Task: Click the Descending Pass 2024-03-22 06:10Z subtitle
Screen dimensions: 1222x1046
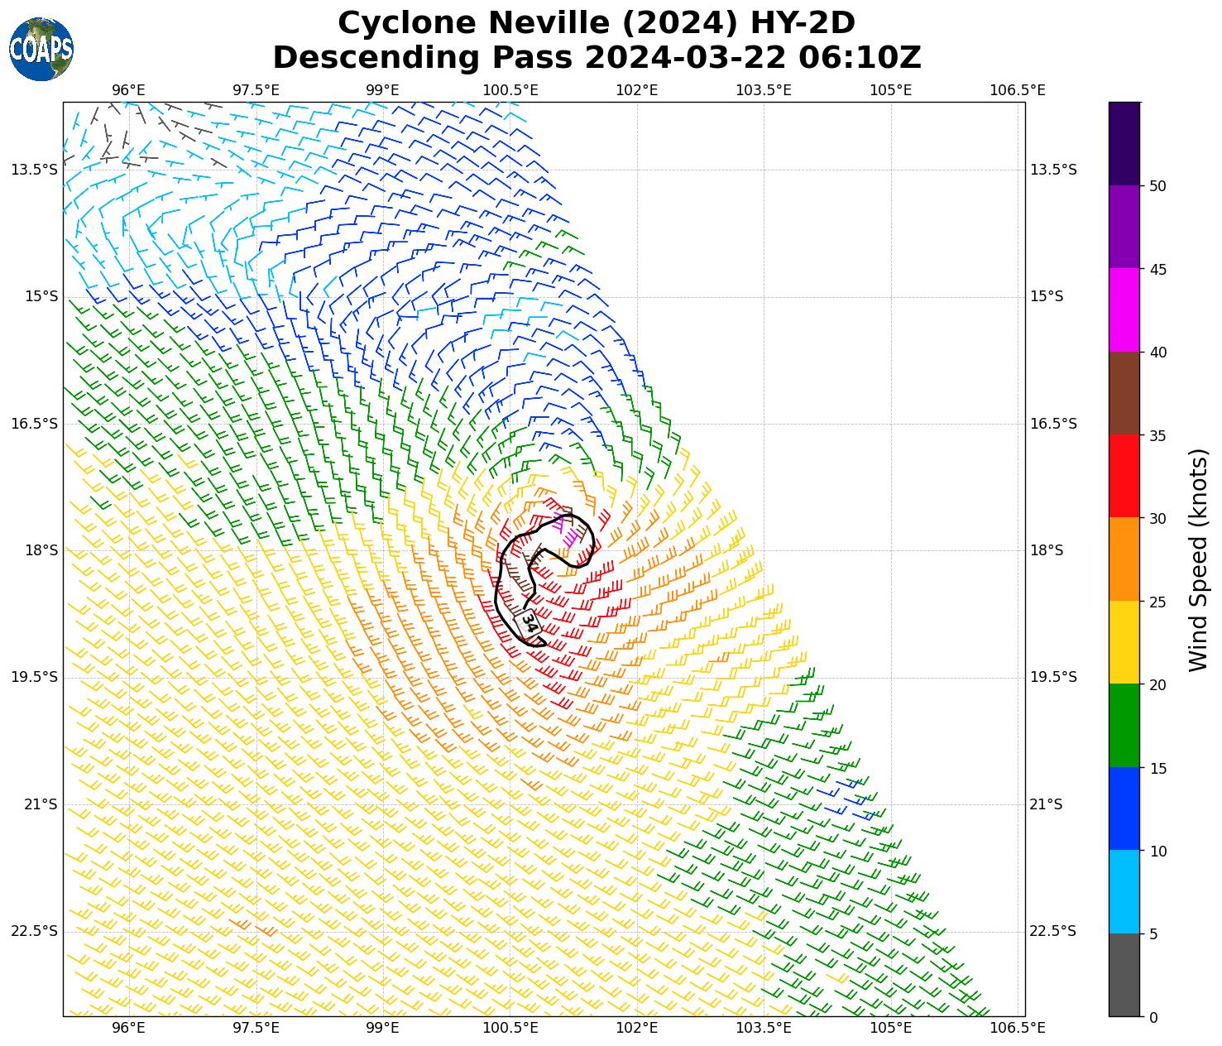Action: tap(596, 58)
